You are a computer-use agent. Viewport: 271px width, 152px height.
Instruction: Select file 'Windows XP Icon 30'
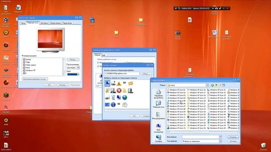[x=196, y=128]
